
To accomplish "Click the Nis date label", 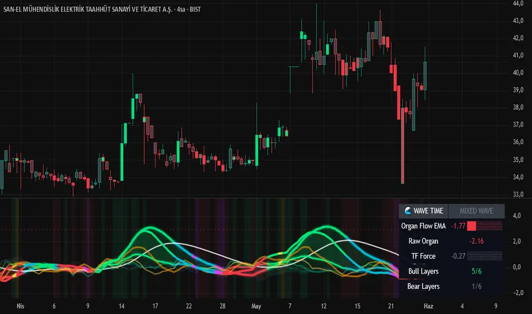I will coord(21,306).
